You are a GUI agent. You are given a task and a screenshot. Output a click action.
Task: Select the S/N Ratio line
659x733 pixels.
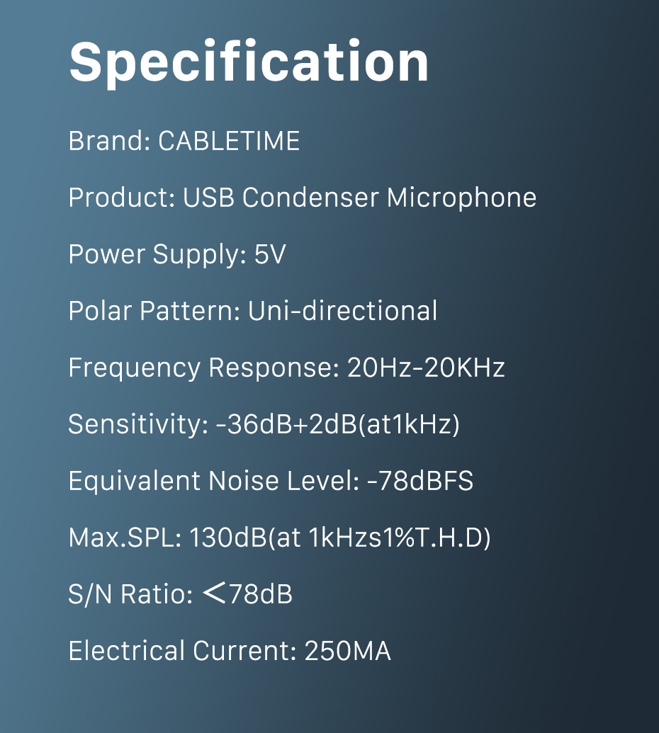pyautogui.click(x=181, y=594)
